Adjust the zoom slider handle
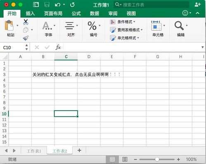206x164 pixels. point(157,159)
